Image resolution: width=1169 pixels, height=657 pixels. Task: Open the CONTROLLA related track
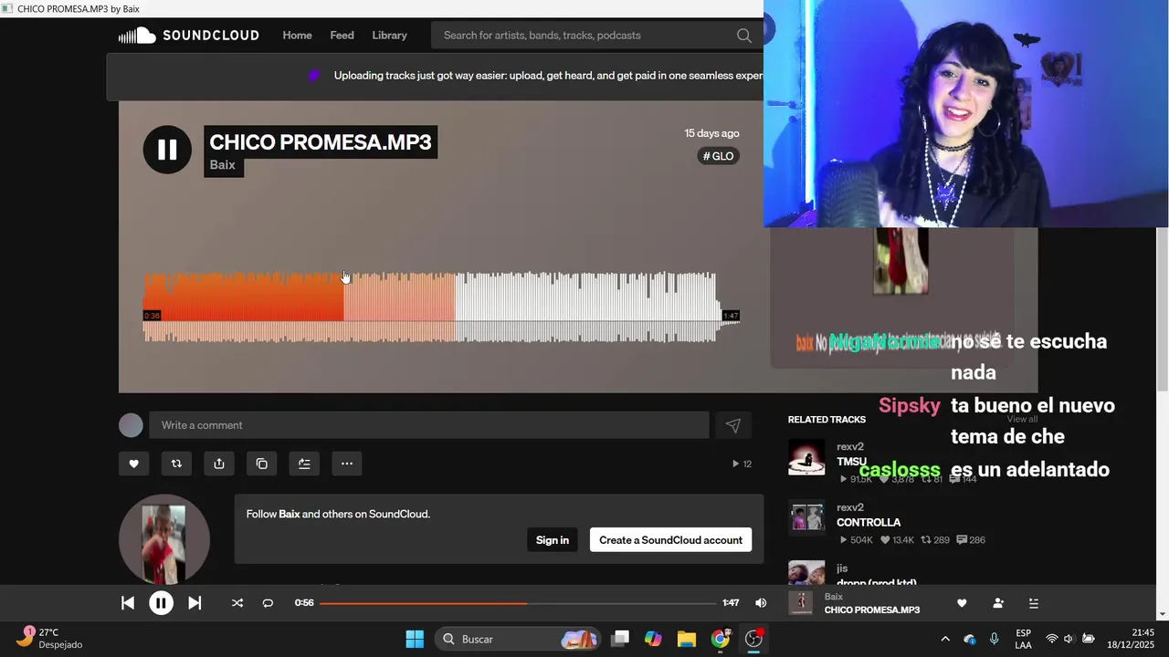coord(869,523)
